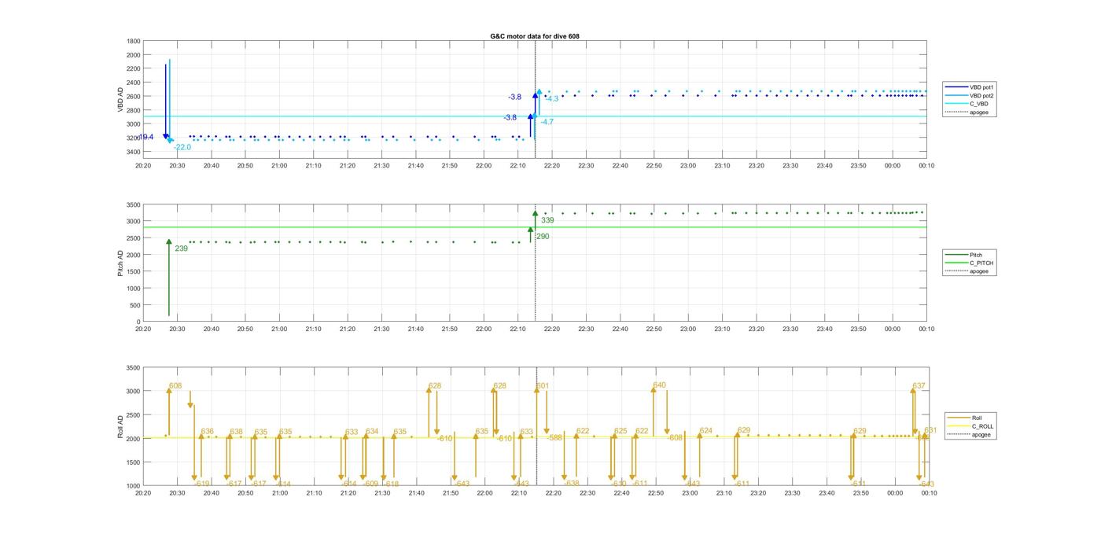Click the '-22.0' annotation in the VBD plot
Image resolution: width=1101 pixels, height=545 pixels.
click(x=182, y=147)
